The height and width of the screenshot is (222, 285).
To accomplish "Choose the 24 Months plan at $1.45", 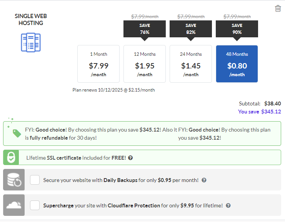I will click(x=191, y=64).
